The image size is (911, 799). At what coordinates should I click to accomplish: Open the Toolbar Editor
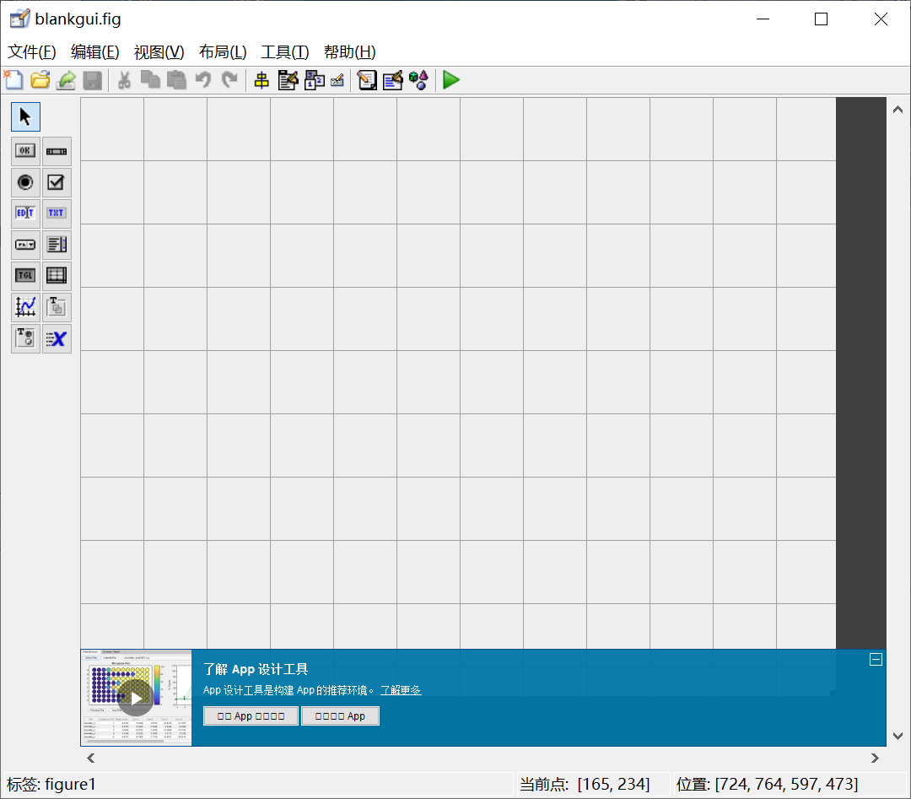pyautogui.click(x=337, y=79)
